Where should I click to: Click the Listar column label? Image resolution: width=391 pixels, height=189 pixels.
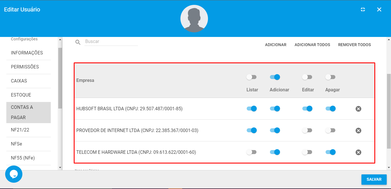tap(252, 90)
